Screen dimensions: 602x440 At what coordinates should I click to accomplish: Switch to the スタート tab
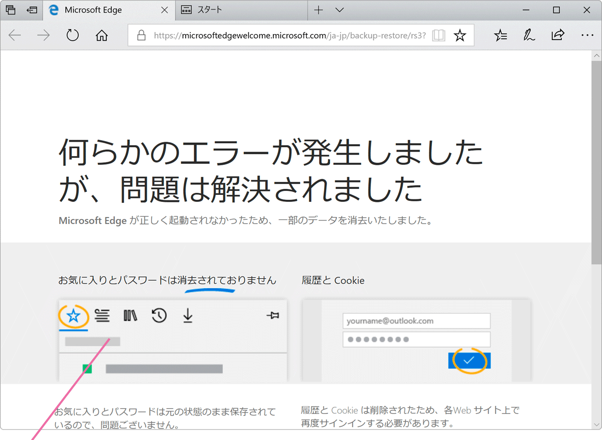click(241, 10)
